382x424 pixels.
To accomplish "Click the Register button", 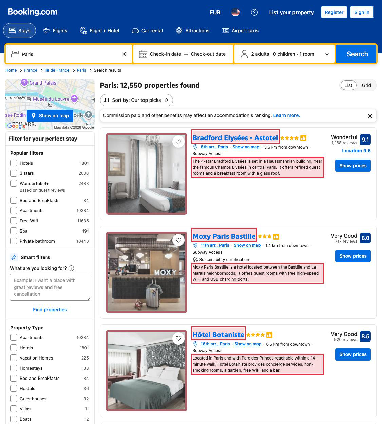I will [x=334, y=12].
